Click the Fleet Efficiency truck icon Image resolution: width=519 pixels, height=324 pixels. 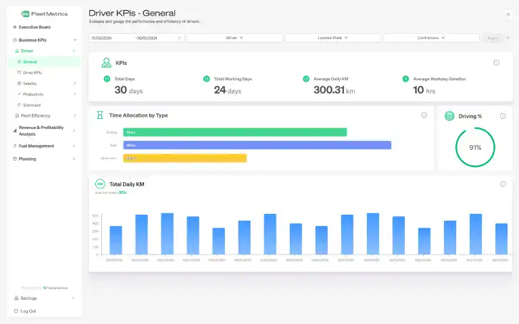click(17, 115)
